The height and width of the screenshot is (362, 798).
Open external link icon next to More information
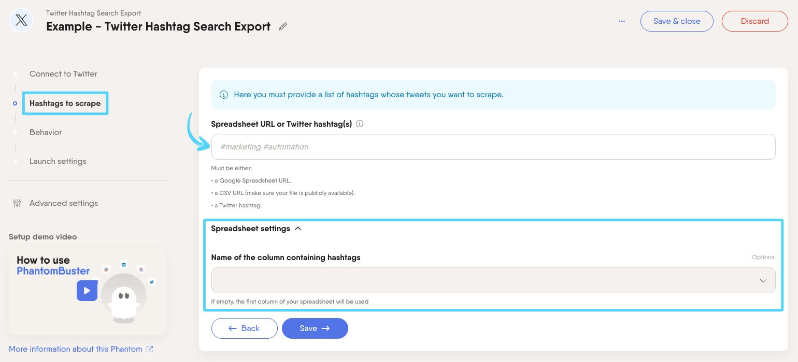click(x=150, y=349)
